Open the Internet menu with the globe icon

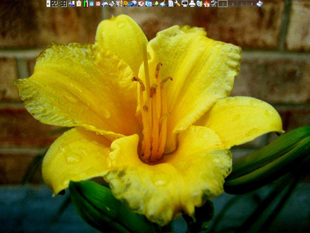[134, 4]
